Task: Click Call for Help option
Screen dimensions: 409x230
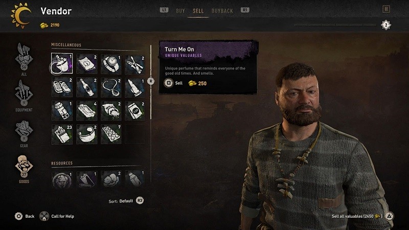Action: 57,216
